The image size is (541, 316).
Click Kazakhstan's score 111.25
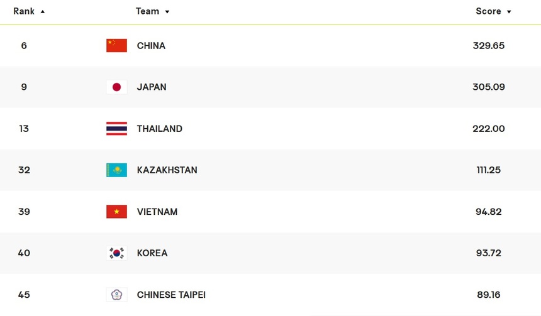489,170
